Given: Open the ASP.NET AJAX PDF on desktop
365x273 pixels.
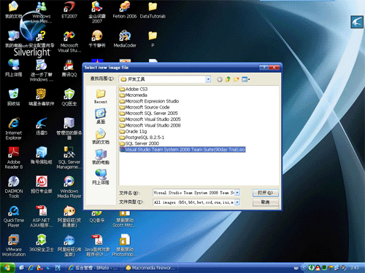Looking at the screenshot, I should tap(42, 216).
